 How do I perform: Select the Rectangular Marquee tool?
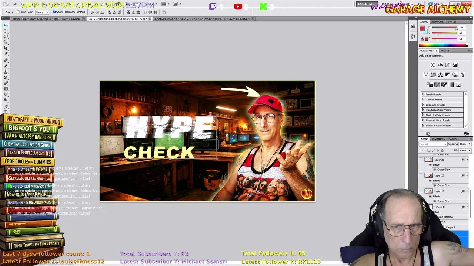pyautogui.click(x=6, y=31)
